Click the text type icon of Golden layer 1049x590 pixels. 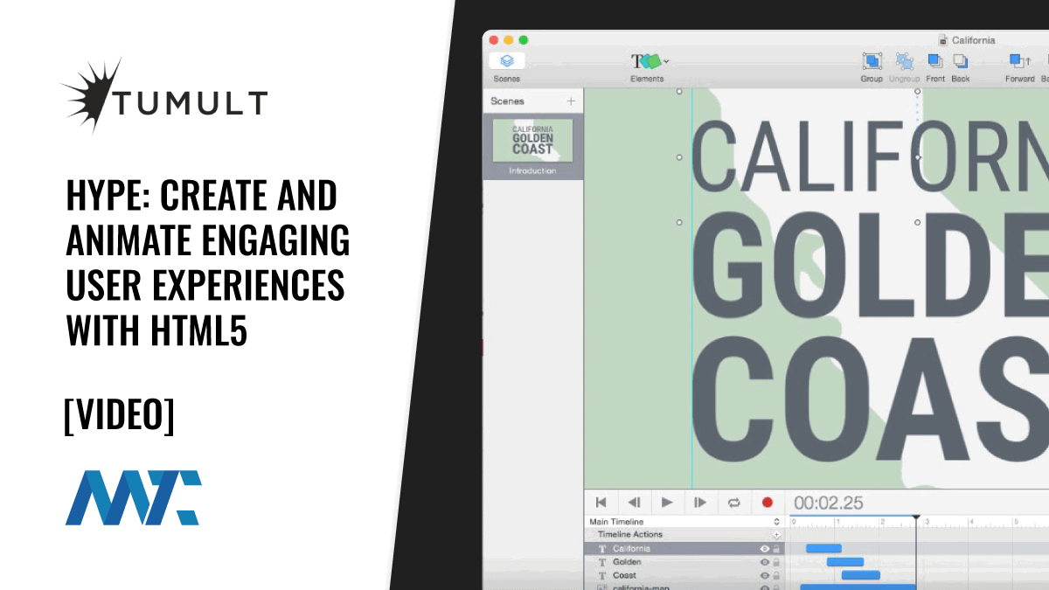click(602, 563)
